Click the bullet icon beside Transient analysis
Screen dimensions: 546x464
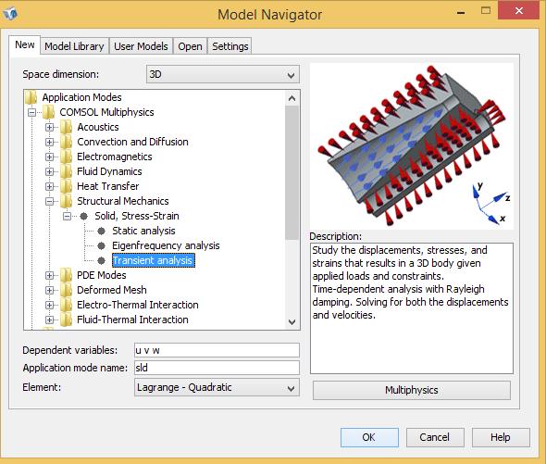pyautogui.click(x=101, y=260)
